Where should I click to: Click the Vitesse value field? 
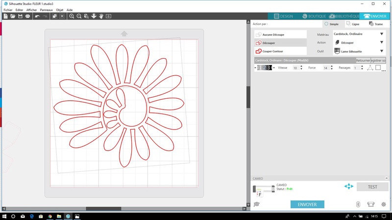295,68
